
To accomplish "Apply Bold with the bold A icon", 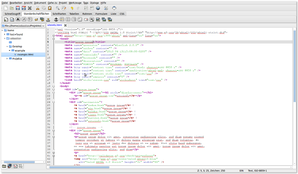I will (18, 19).
